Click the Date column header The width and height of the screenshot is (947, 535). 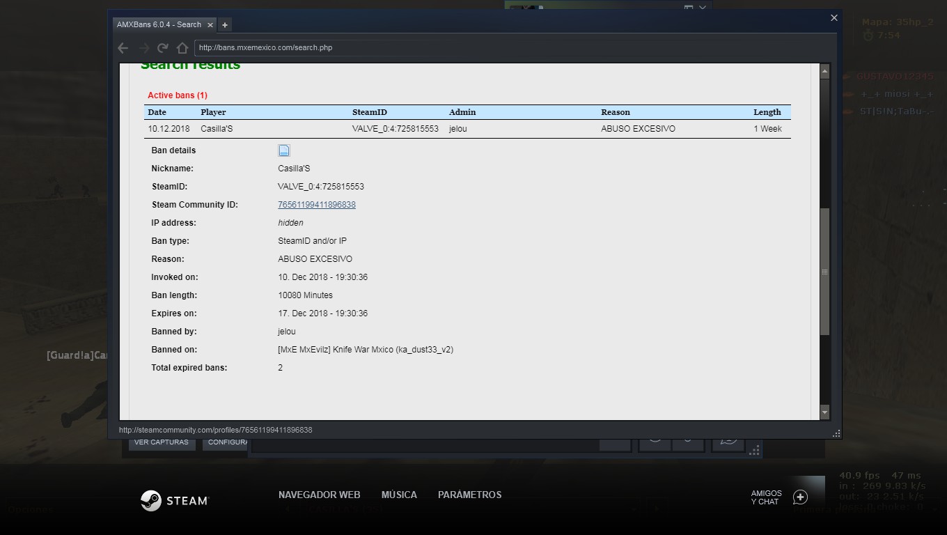(x=157, y=112)
